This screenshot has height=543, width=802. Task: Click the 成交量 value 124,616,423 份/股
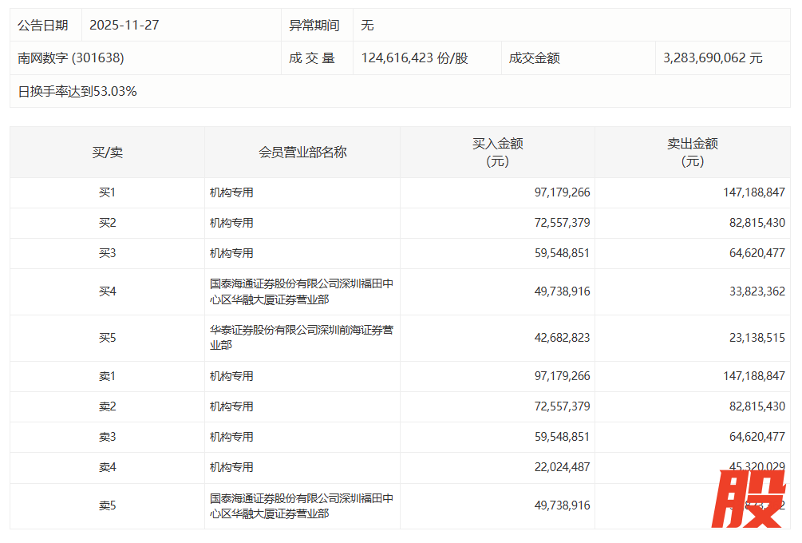pos(414,58)
